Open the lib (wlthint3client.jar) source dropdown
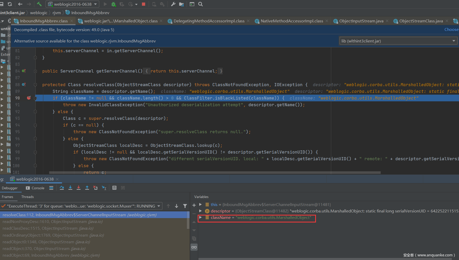 click(398, 41)
